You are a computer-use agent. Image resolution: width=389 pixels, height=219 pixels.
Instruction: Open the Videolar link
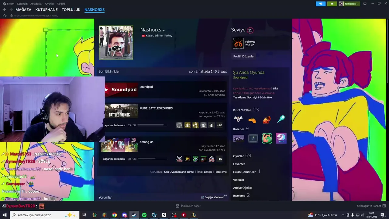pyautogui.click(x=239, y=180)
